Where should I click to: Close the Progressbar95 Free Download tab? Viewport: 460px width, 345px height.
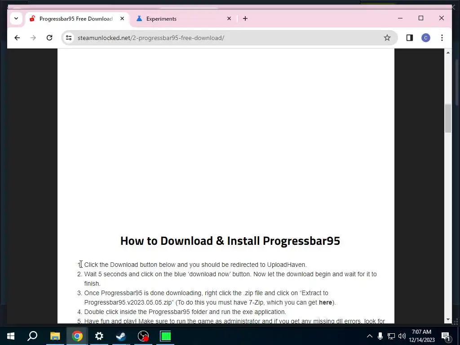click(x=122, y=18)
